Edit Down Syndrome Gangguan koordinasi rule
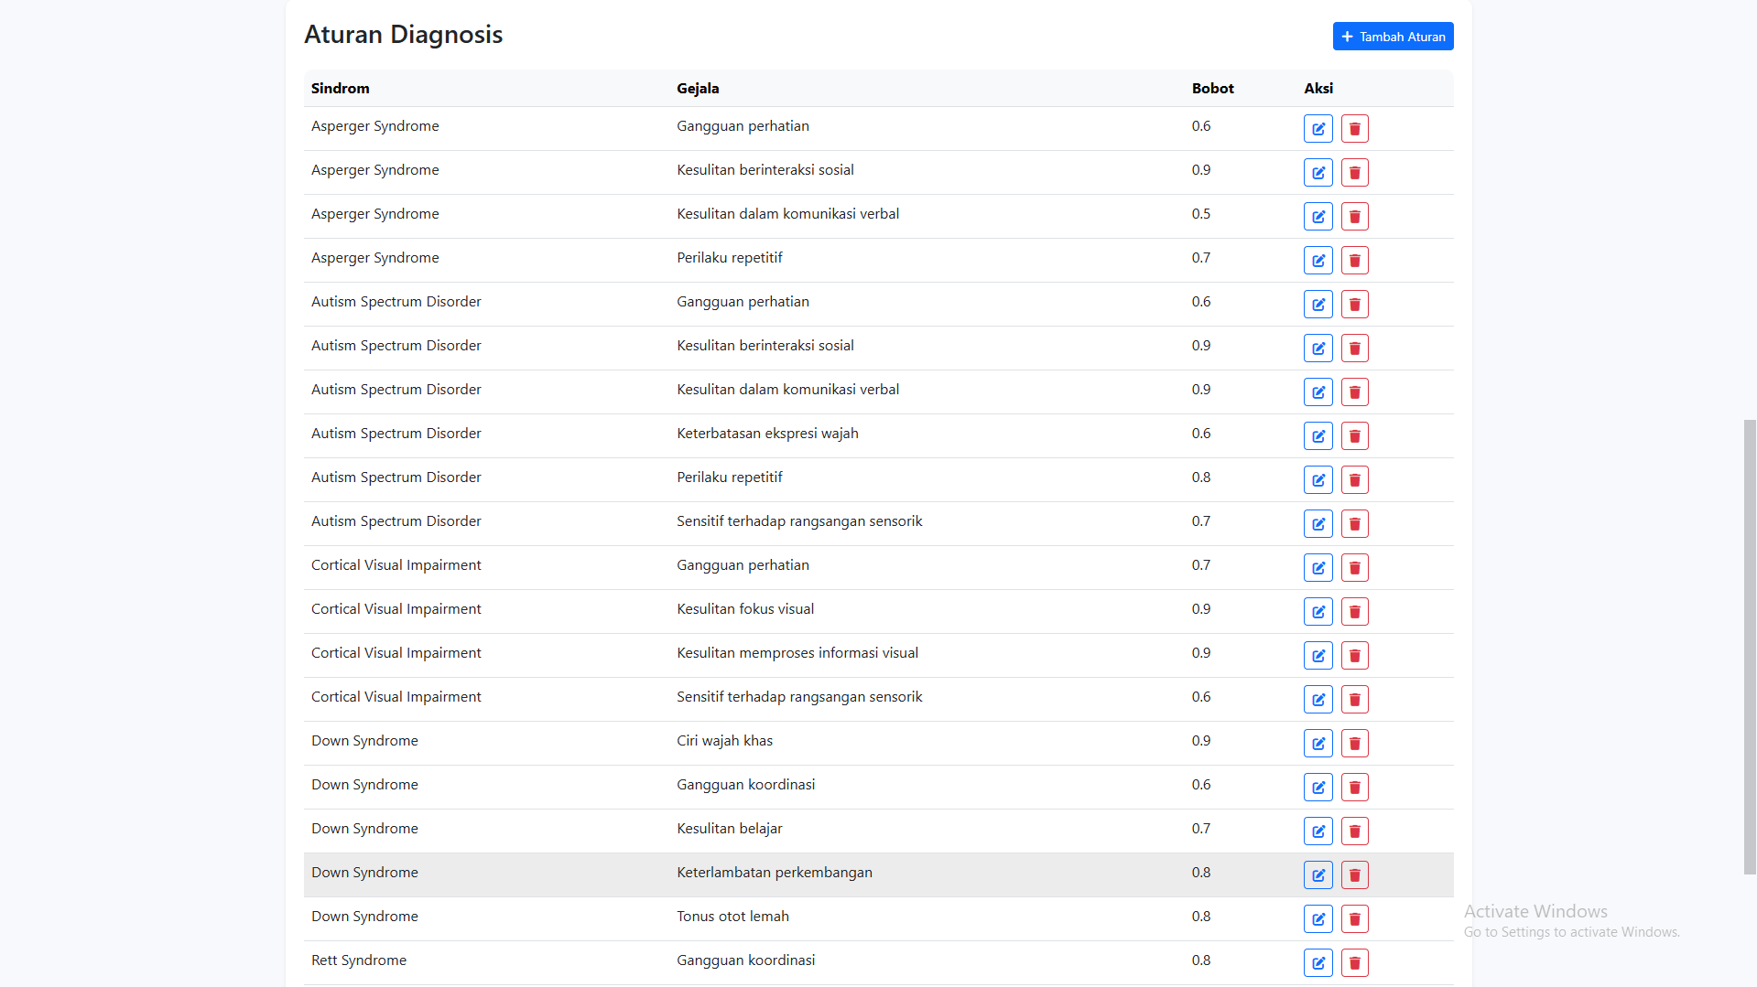The height and width of the screenshot is (987, 1757). coord(1318,788)
